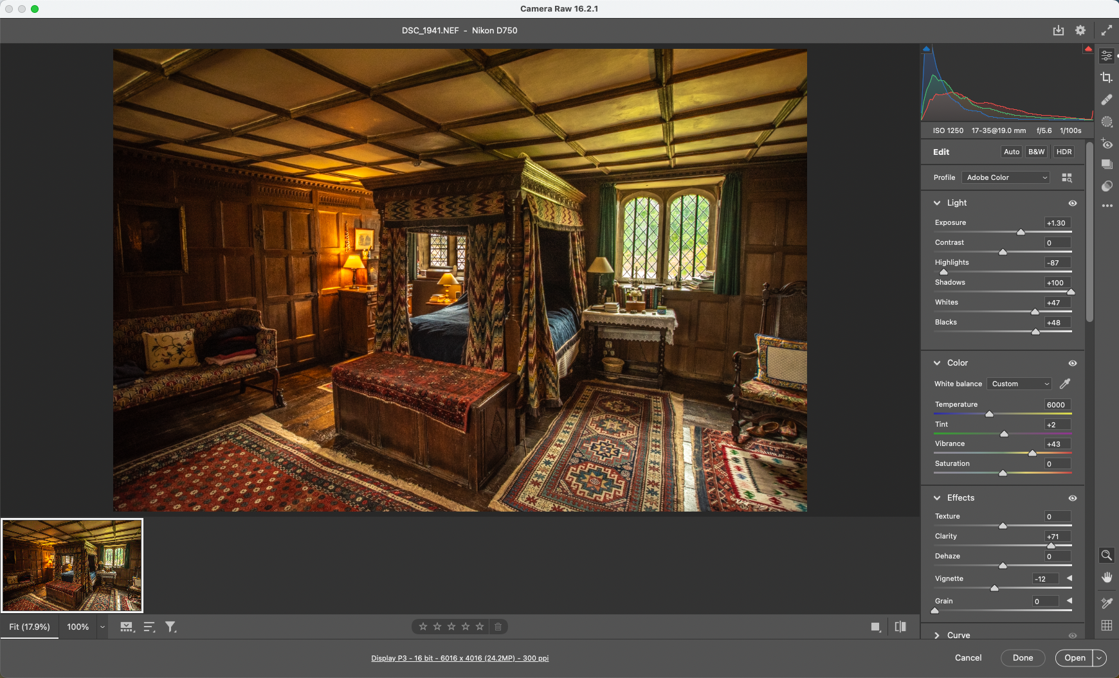The width and height of the screenshot is (1119, 678).
Task: Click the Shadows value field
Action: [x=1057, y=283]
